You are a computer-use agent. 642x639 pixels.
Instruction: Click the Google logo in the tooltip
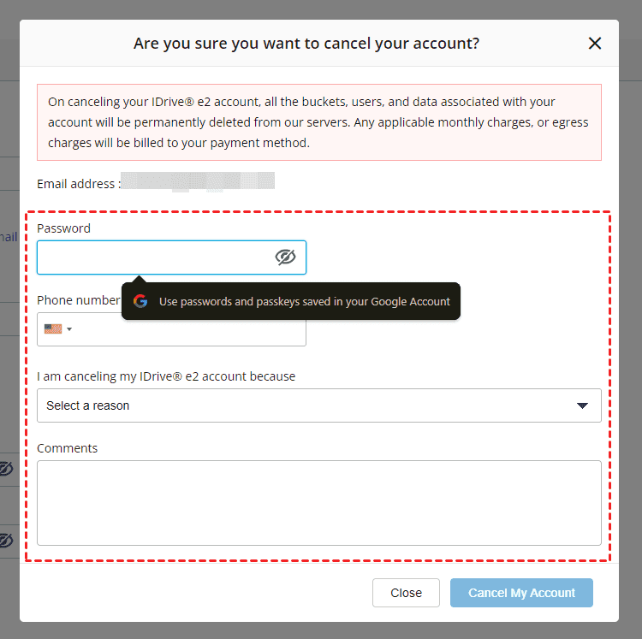point(140,301)
